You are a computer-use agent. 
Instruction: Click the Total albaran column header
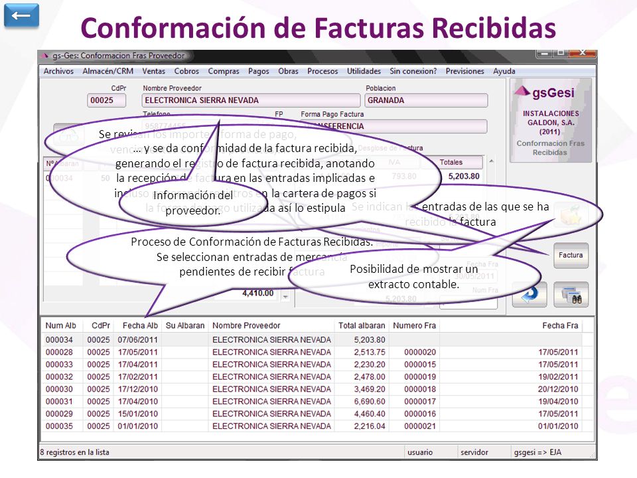pyautogui.click(x=362, y=325)
